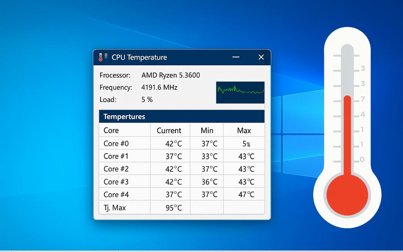Select the 'Core #2' row label
403x252 pixels.
[x=116, y=169]
